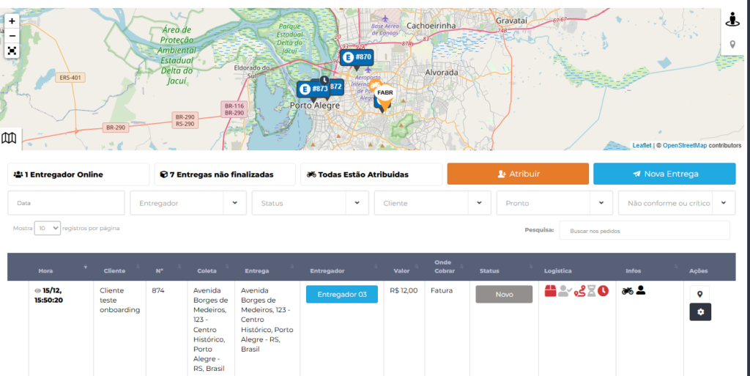Viewport: 750px width, 376px height.
Task: Toggle courier person icon on map corner
Action: tap(732, 20)
